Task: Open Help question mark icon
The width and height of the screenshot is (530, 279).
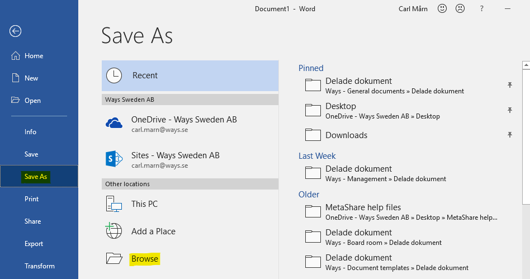Action: pyautogui.click(x=482, y=9)
